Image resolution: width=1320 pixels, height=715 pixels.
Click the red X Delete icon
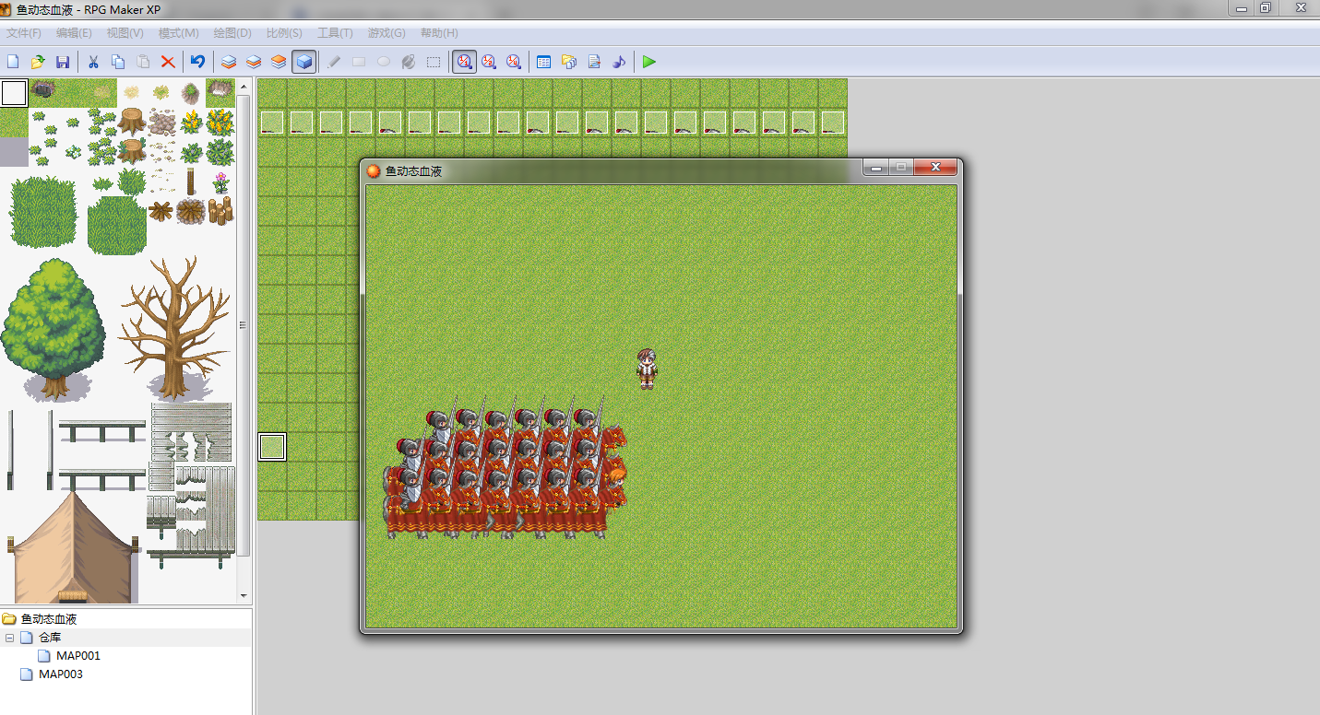tap(168, 62)
